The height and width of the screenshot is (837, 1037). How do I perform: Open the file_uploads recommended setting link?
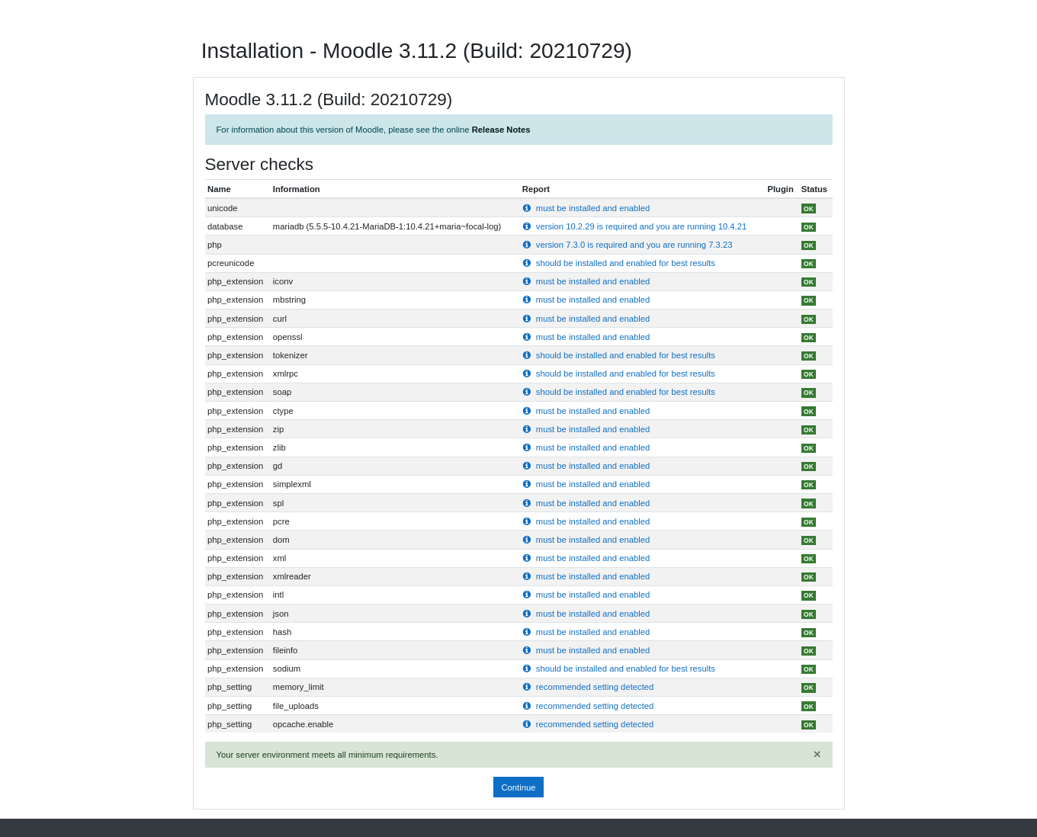tap(594, 706)
